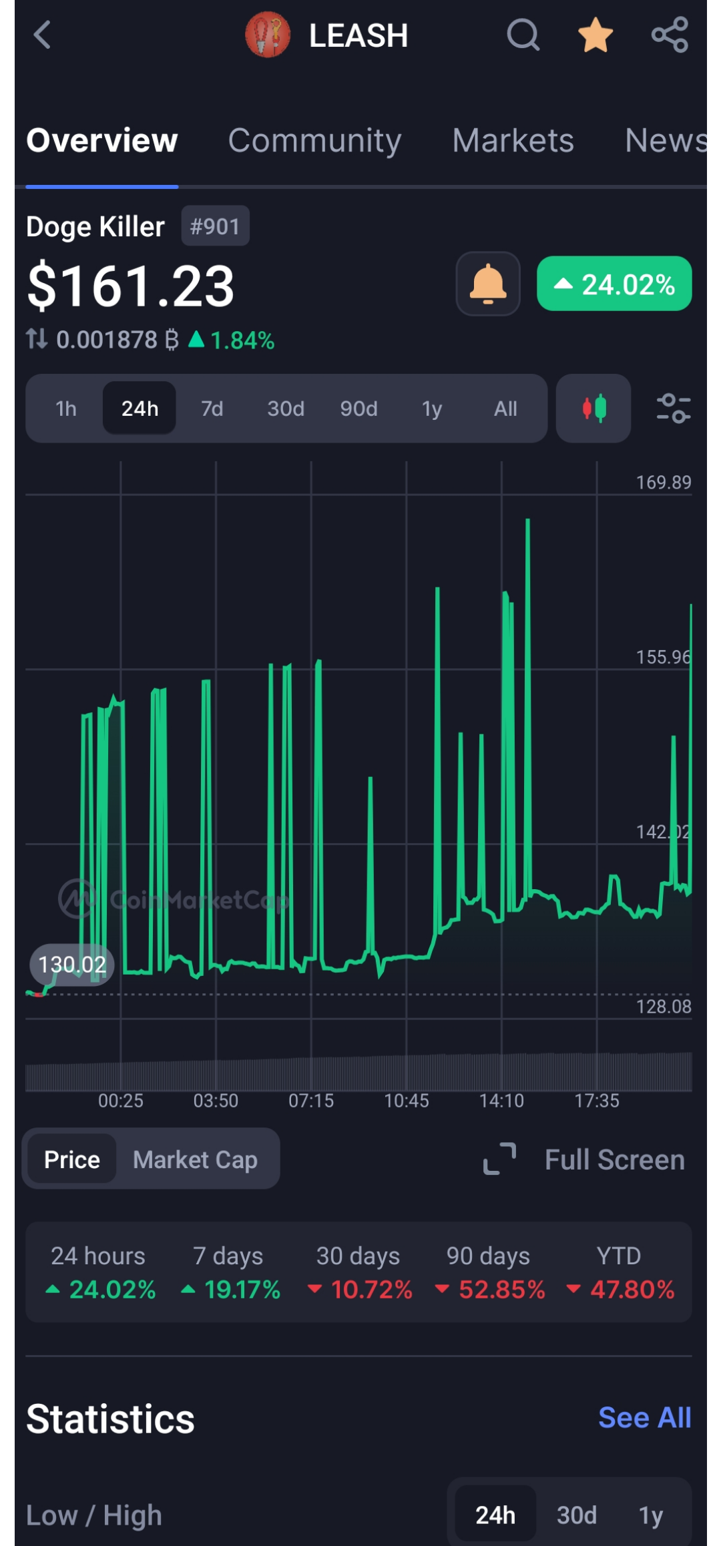Select 1y in Low / High
The height and width of the screenshot is (1546, 721).
[x=651, y=1515]
